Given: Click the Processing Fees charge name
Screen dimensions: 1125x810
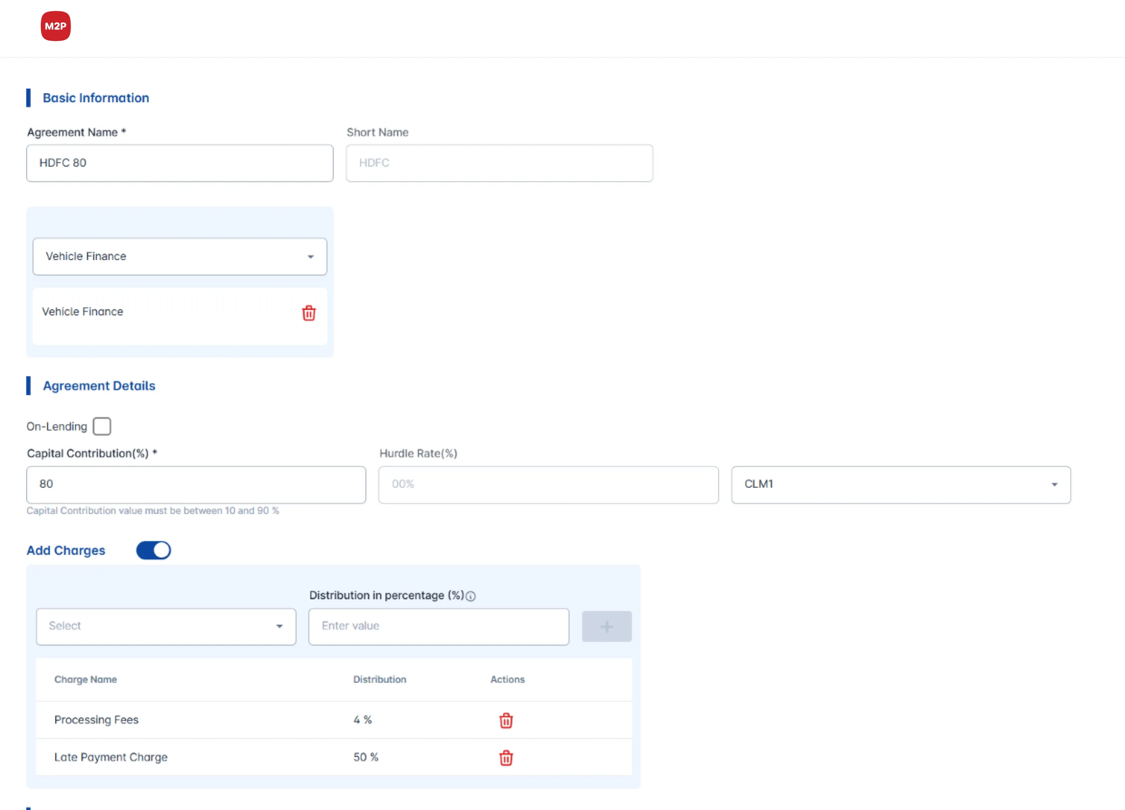Looking at the screenshot, I should (x=96, y=720).
